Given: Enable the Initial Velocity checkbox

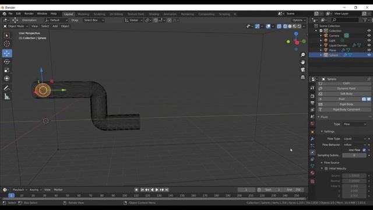Looking at the screenshot, I should click(x=326, y=169).
